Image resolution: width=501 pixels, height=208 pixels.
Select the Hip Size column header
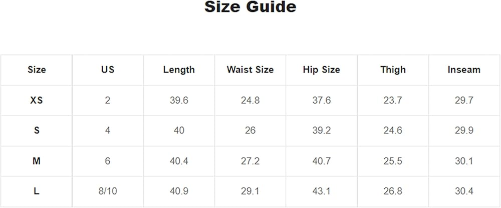(321, 69)
